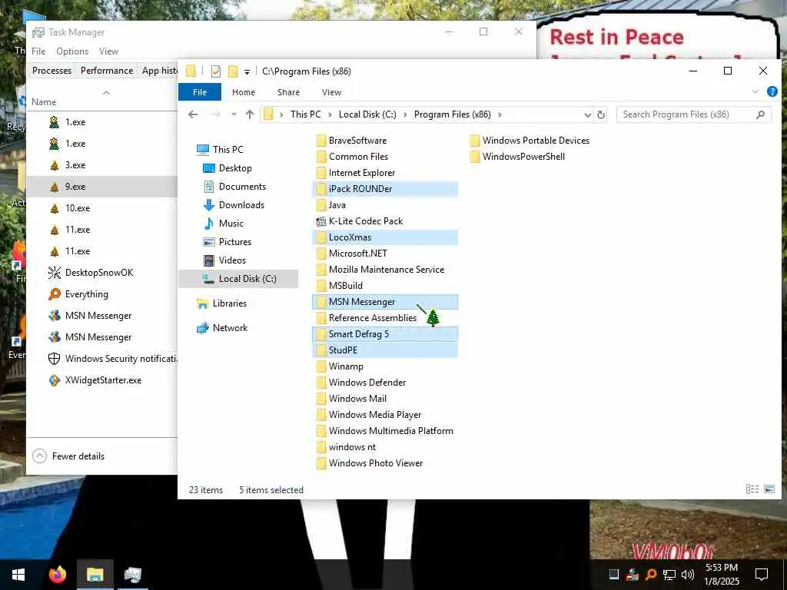Select the BraveSoftware folder icon
This screenshot has height=590, width=787.
tap(321, 141)
